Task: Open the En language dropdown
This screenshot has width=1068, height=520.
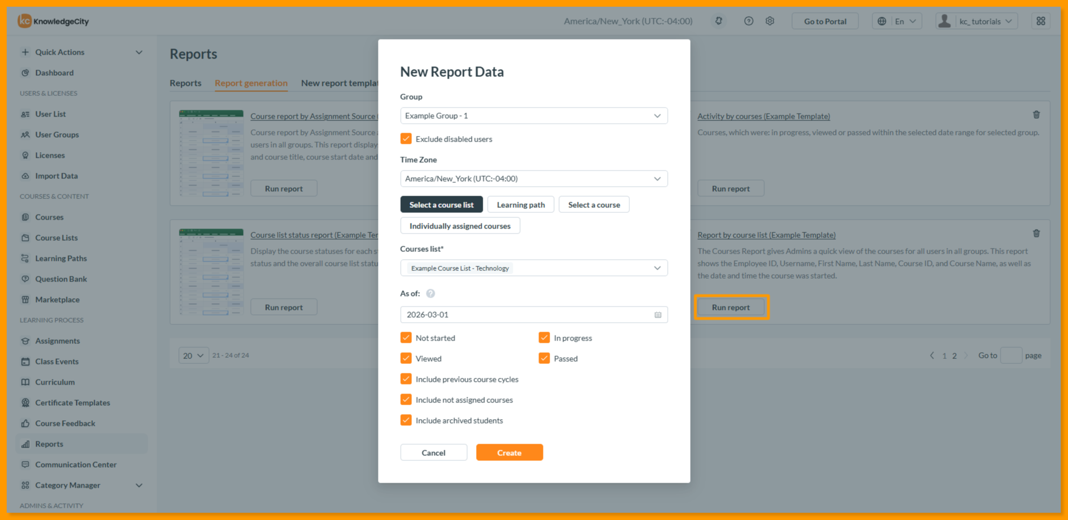Action: coord(897,21)
